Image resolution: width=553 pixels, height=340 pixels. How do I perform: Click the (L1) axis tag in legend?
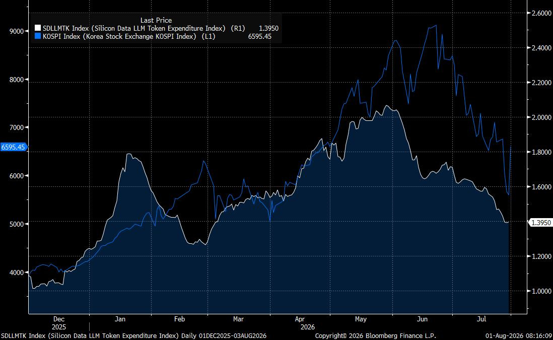click(x=208, y=36)
